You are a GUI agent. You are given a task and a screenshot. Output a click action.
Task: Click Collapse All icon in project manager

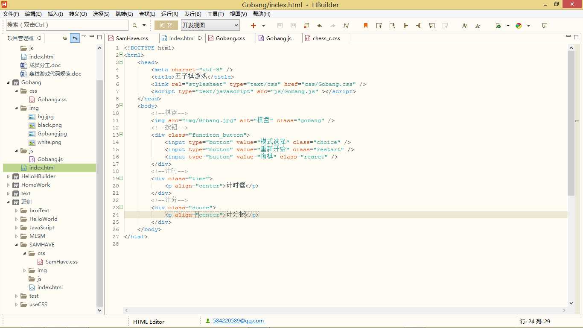[x=65, y=38]
